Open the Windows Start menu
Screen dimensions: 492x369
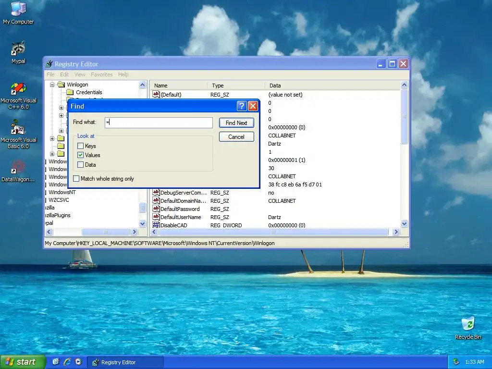click(22, 362)
